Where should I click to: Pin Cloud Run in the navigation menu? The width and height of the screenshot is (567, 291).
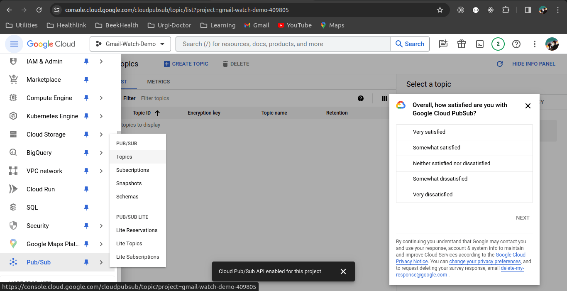click(x=86, y=189)
